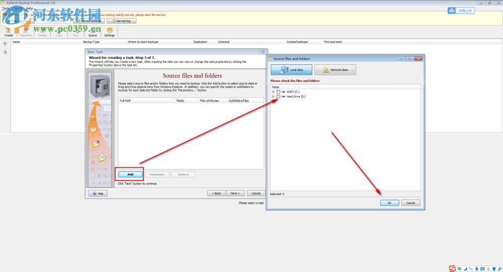Click the disabled Parameters button
Image resolution: width=503 pixels, height=272 pixels.
[x=157, y=174]
